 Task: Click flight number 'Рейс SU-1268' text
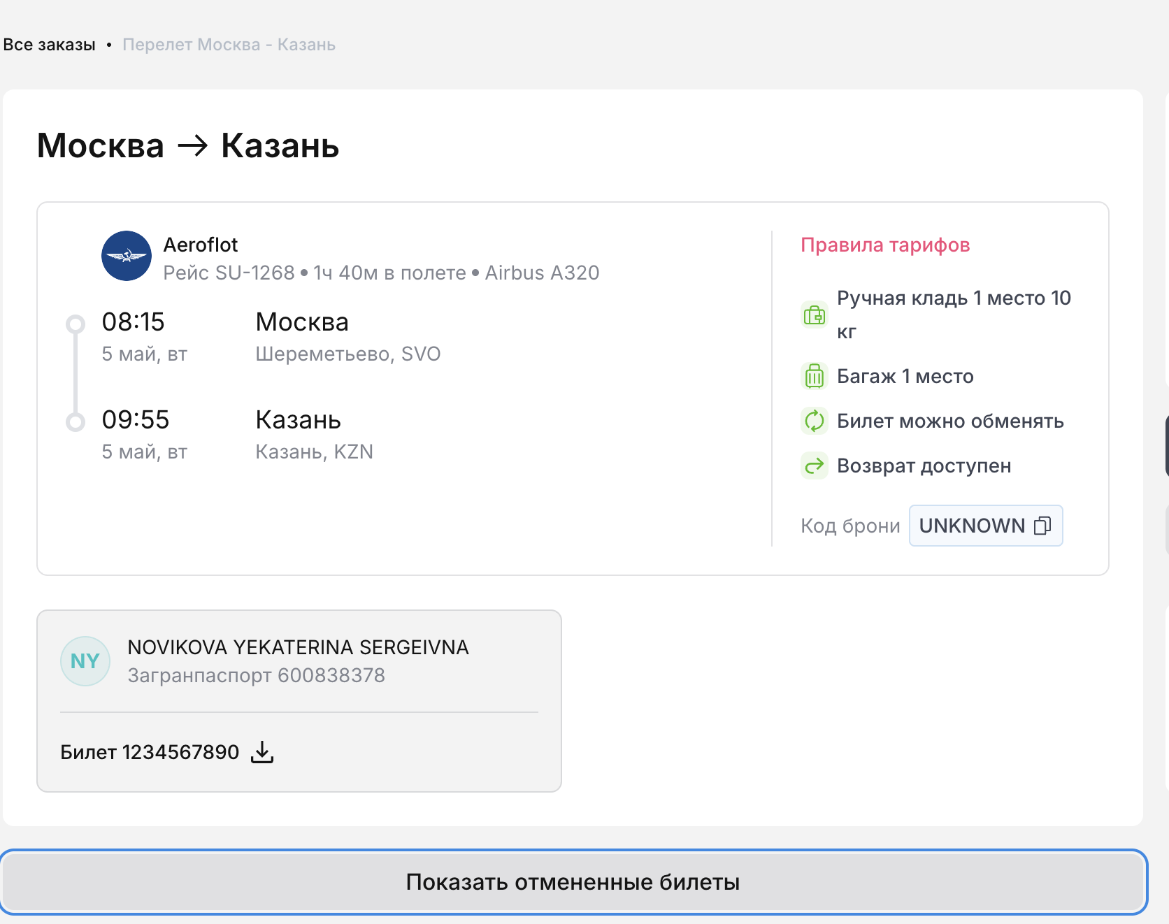click(229, 273)
